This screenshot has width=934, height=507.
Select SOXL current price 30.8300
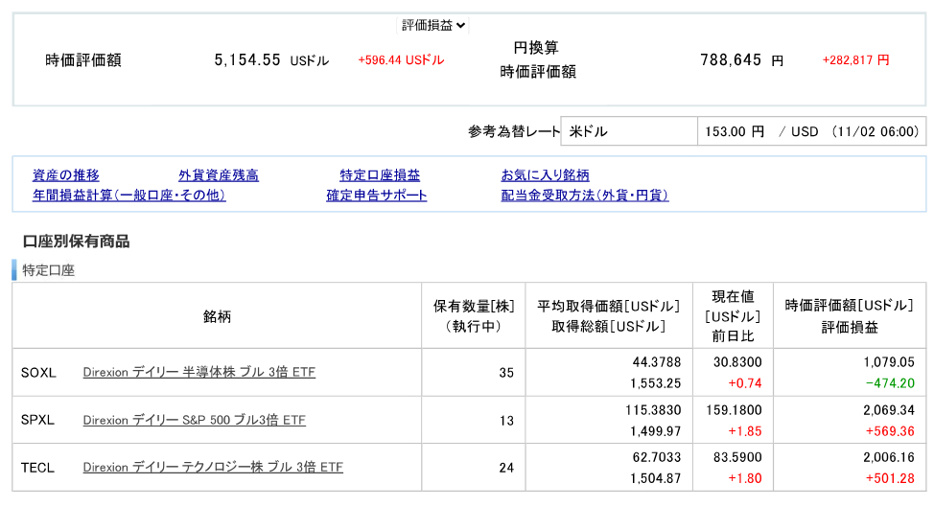click(x=737, y=362)
